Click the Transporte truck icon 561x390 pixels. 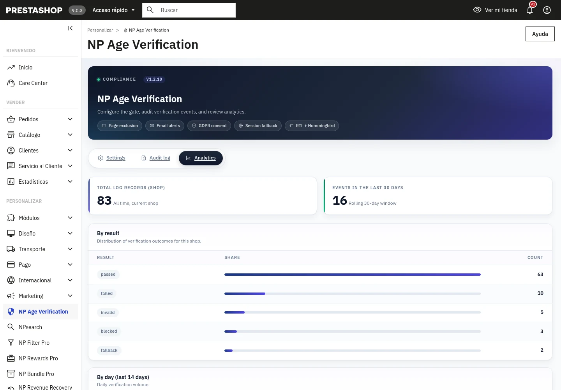11,249
